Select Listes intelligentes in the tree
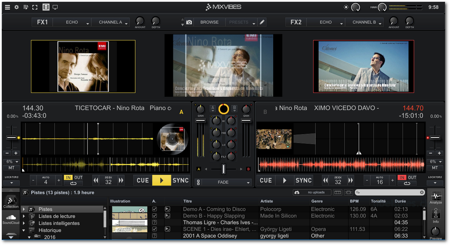This screenshot has height=245, width=450. [x=59, y=223]
